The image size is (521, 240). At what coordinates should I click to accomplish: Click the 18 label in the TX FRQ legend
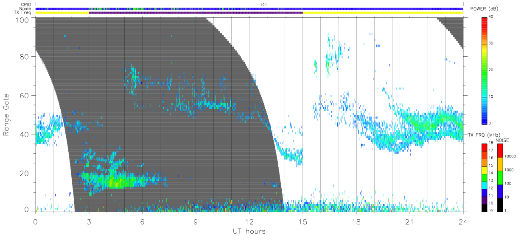click(491, 143)
